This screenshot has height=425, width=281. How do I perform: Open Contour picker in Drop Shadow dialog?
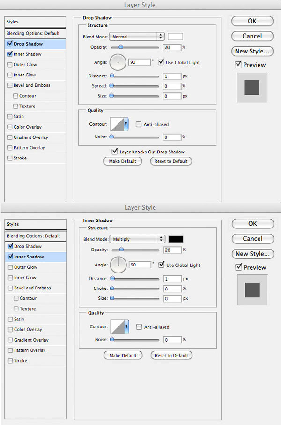(119, 124)
